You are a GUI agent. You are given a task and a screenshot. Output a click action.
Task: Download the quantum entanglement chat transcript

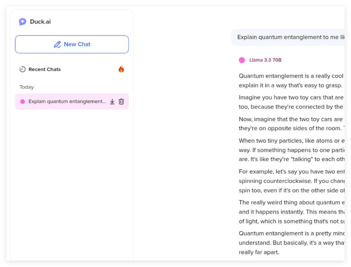coord(112,102)
